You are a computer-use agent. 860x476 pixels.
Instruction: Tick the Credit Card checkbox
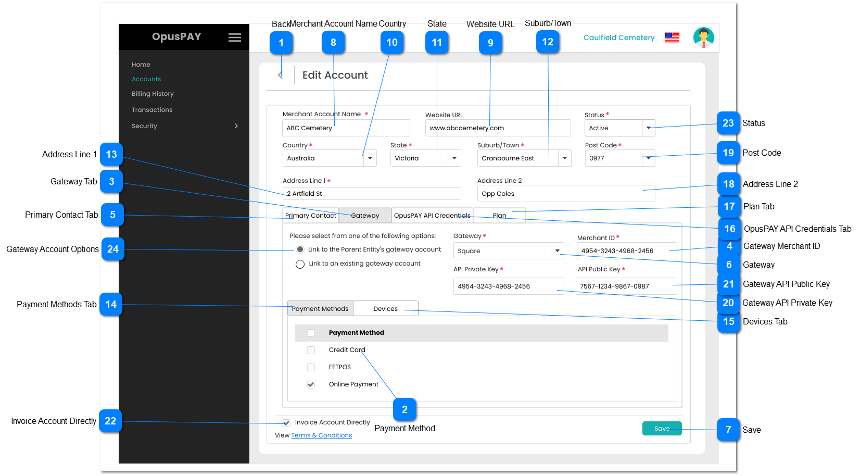pyautogui.click(x=311, y=350)
